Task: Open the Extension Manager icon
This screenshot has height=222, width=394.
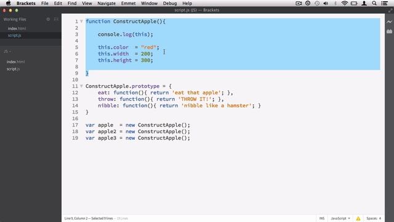Action: (389, 31)
